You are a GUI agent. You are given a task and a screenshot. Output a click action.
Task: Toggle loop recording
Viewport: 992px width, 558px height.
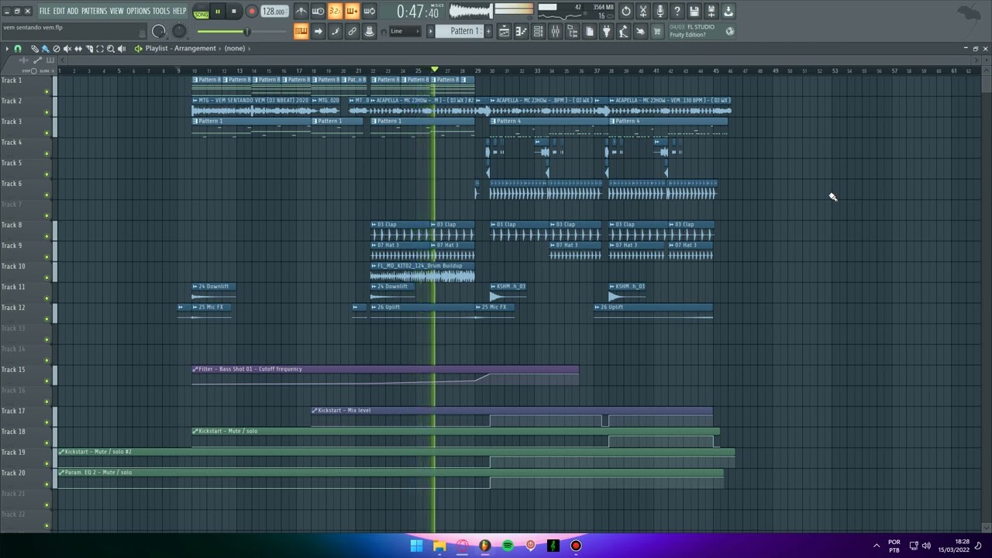pos(370,11)
